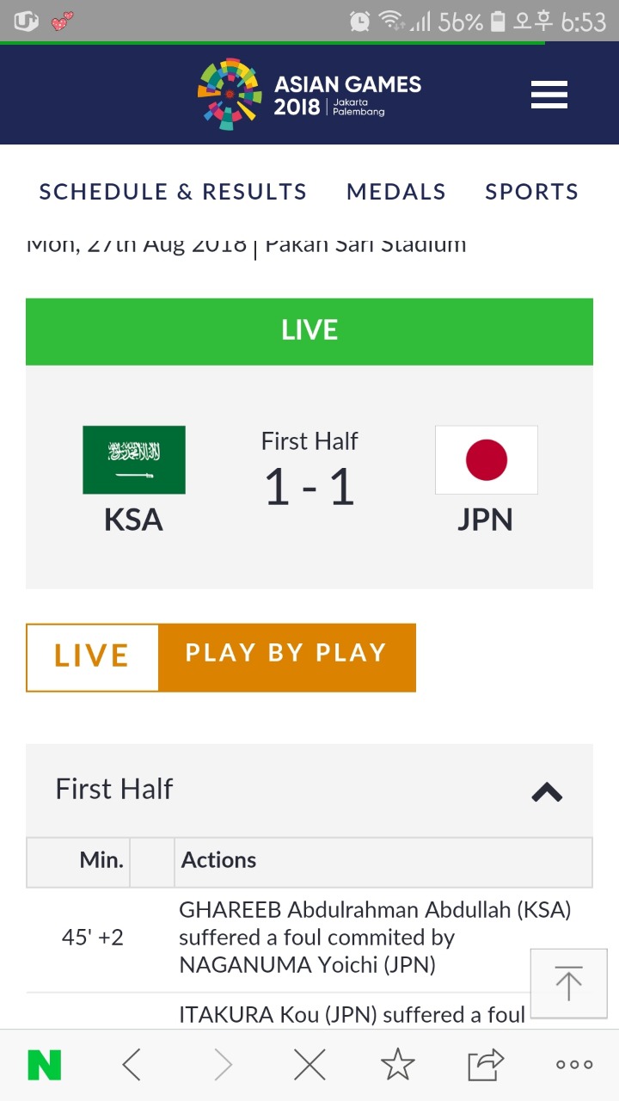Close the page with the X icon
Screen dimensions: 619x1101
coord(309,1065)
